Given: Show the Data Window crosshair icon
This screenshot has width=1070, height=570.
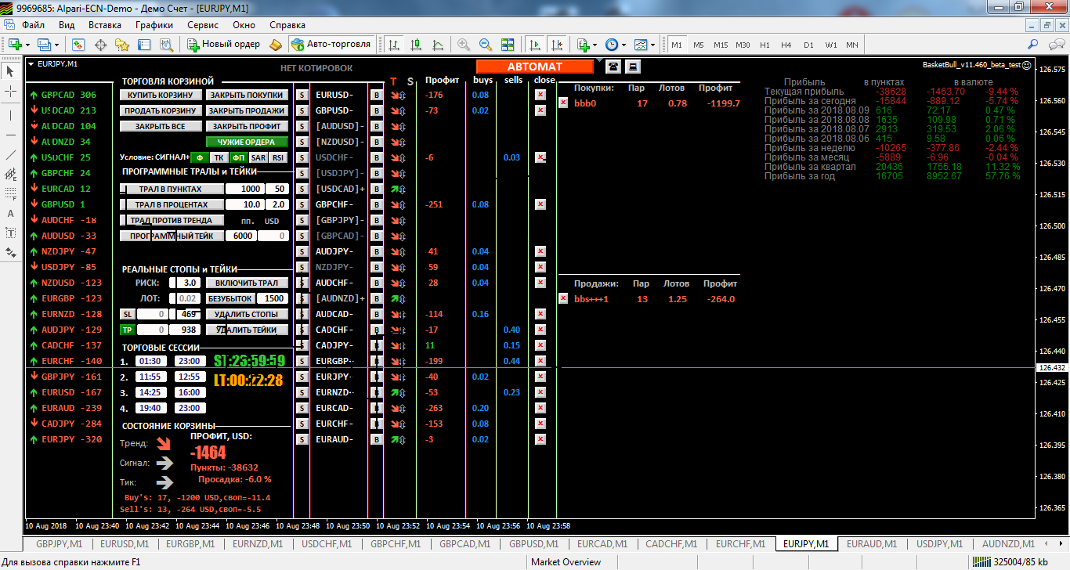Looking at the screenshot, I should 100,45.
